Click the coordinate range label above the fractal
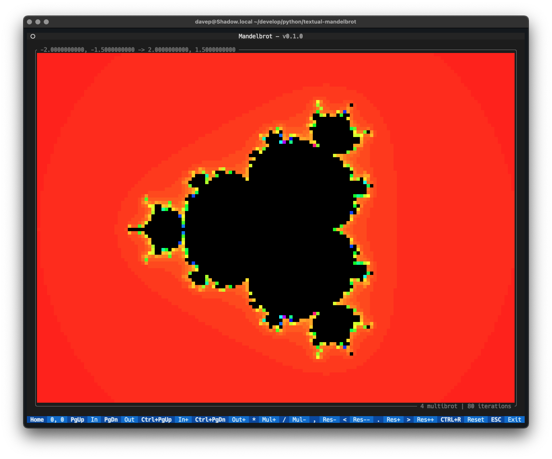 137,49
